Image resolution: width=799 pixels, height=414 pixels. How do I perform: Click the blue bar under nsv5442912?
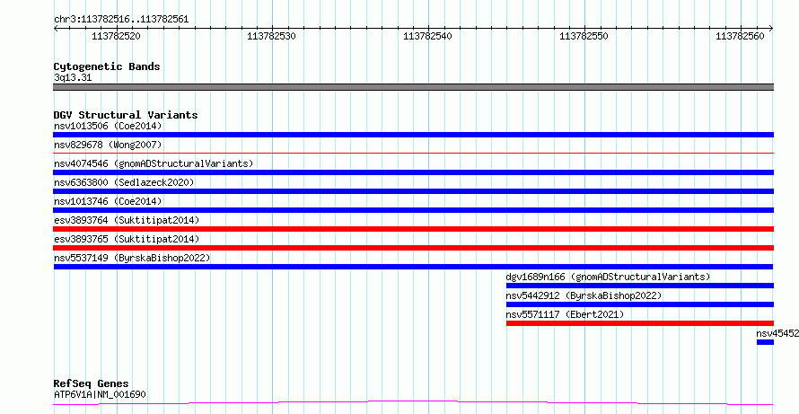click(640, 304)
